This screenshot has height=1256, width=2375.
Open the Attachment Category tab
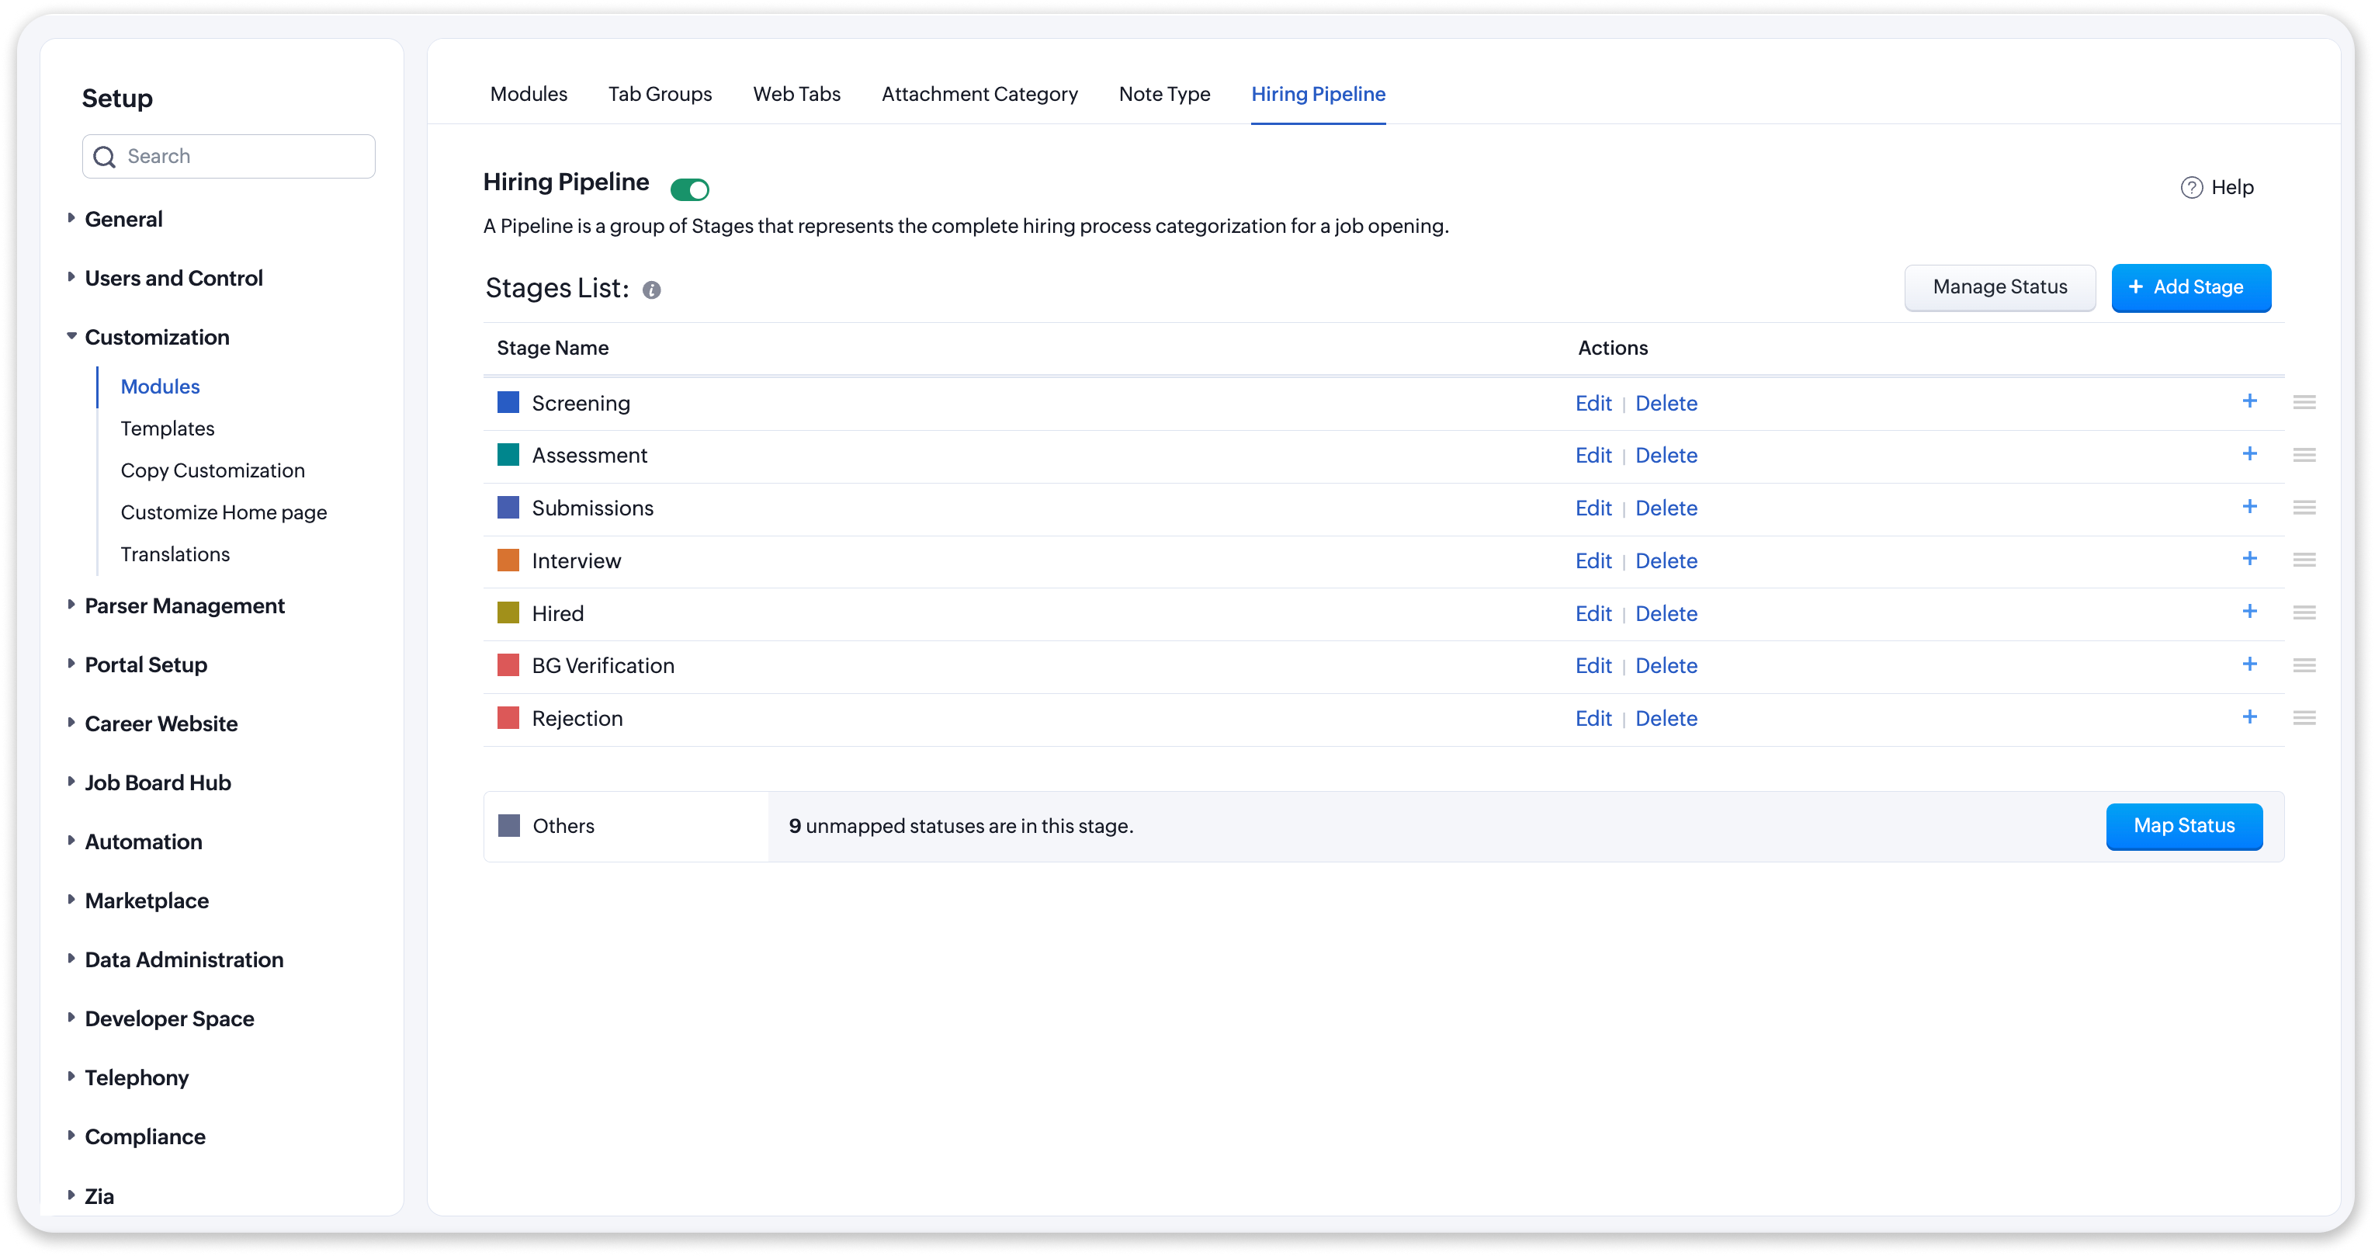(x=980, y=94)
